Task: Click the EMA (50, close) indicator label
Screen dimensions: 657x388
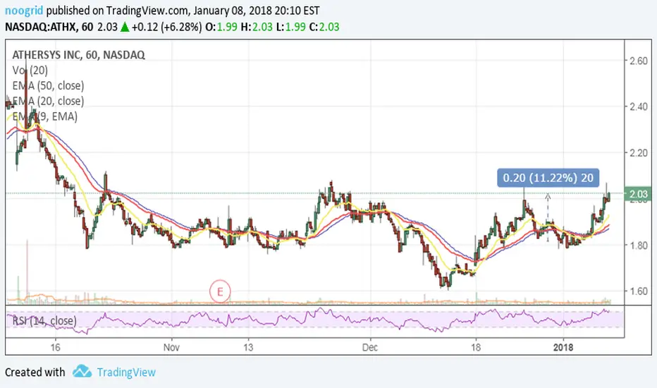Action: click(x=48, y=85)
